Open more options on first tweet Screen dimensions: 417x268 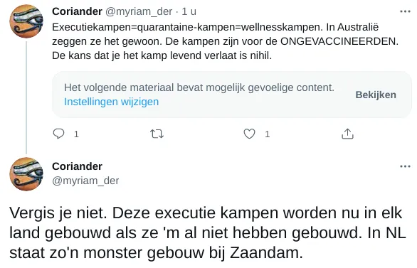click(405, 11)
